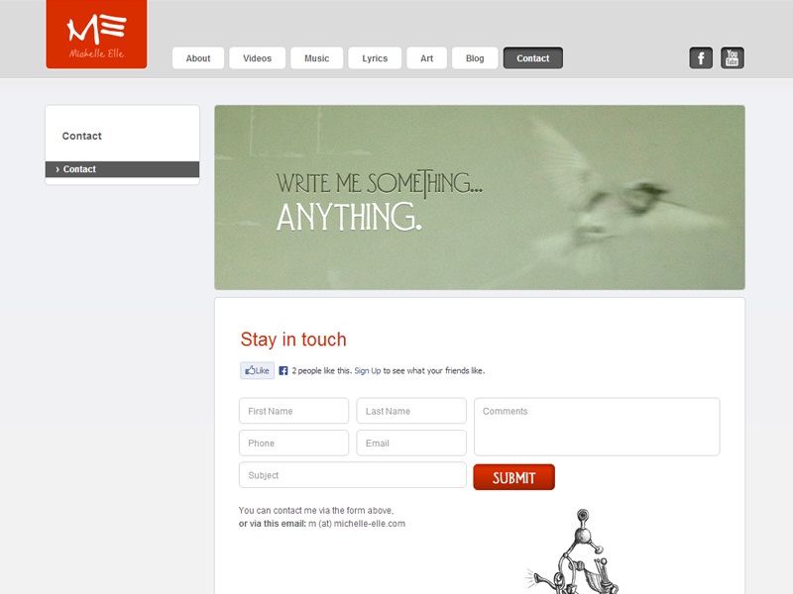The image size is (793, 594).
Task: Focus the First Name field
Action: coord(293,411)
